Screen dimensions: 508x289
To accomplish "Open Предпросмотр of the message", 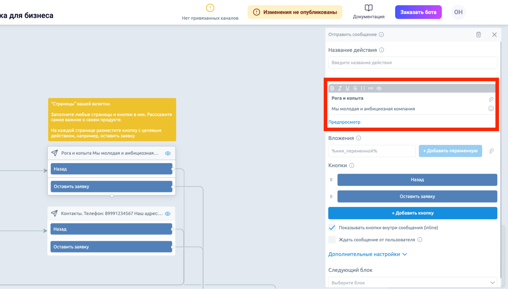I will click(344, 122).
